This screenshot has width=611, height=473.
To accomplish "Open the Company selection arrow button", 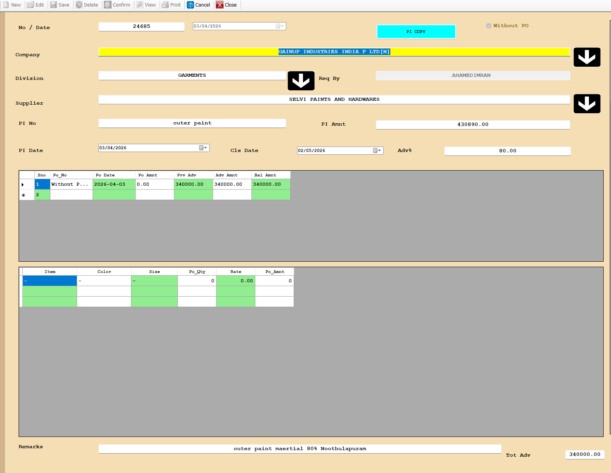I will click(587, 57).
